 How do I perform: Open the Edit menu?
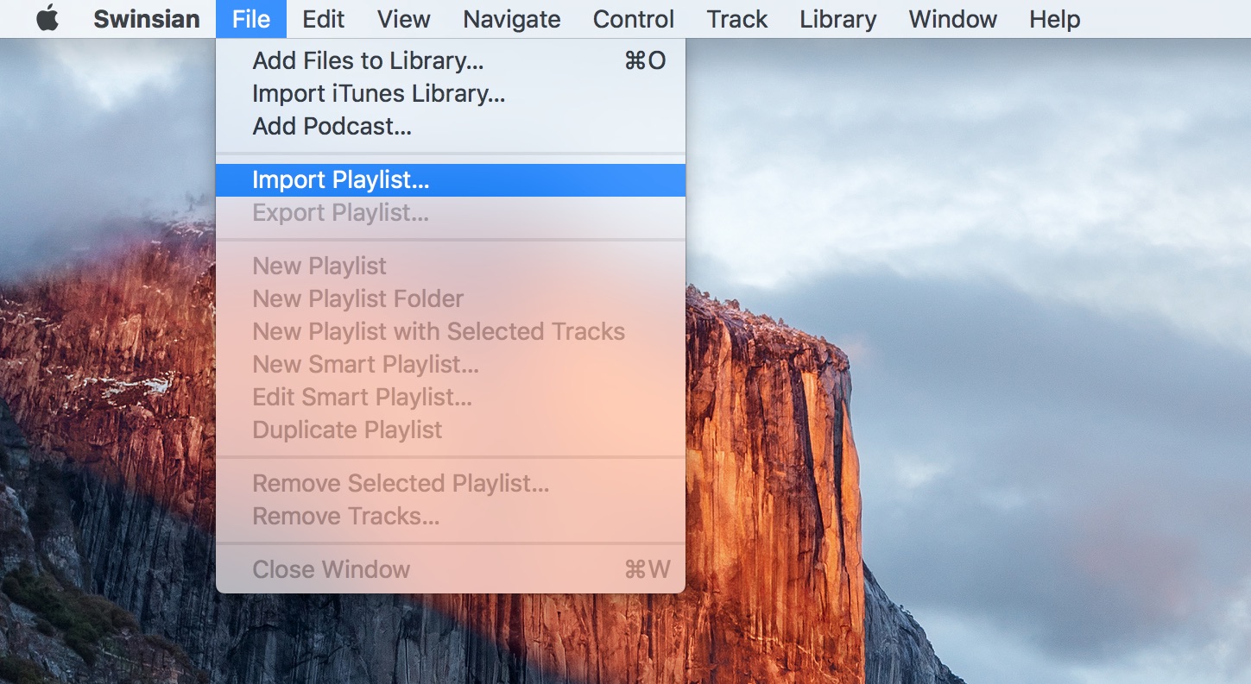324,19
